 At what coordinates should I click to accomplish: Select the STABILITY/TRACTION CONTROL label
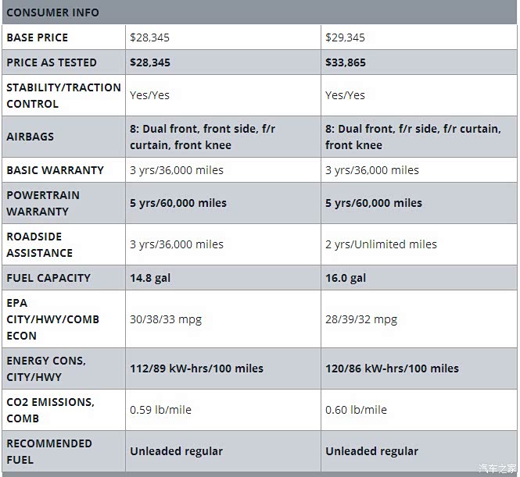coord(63,95)
